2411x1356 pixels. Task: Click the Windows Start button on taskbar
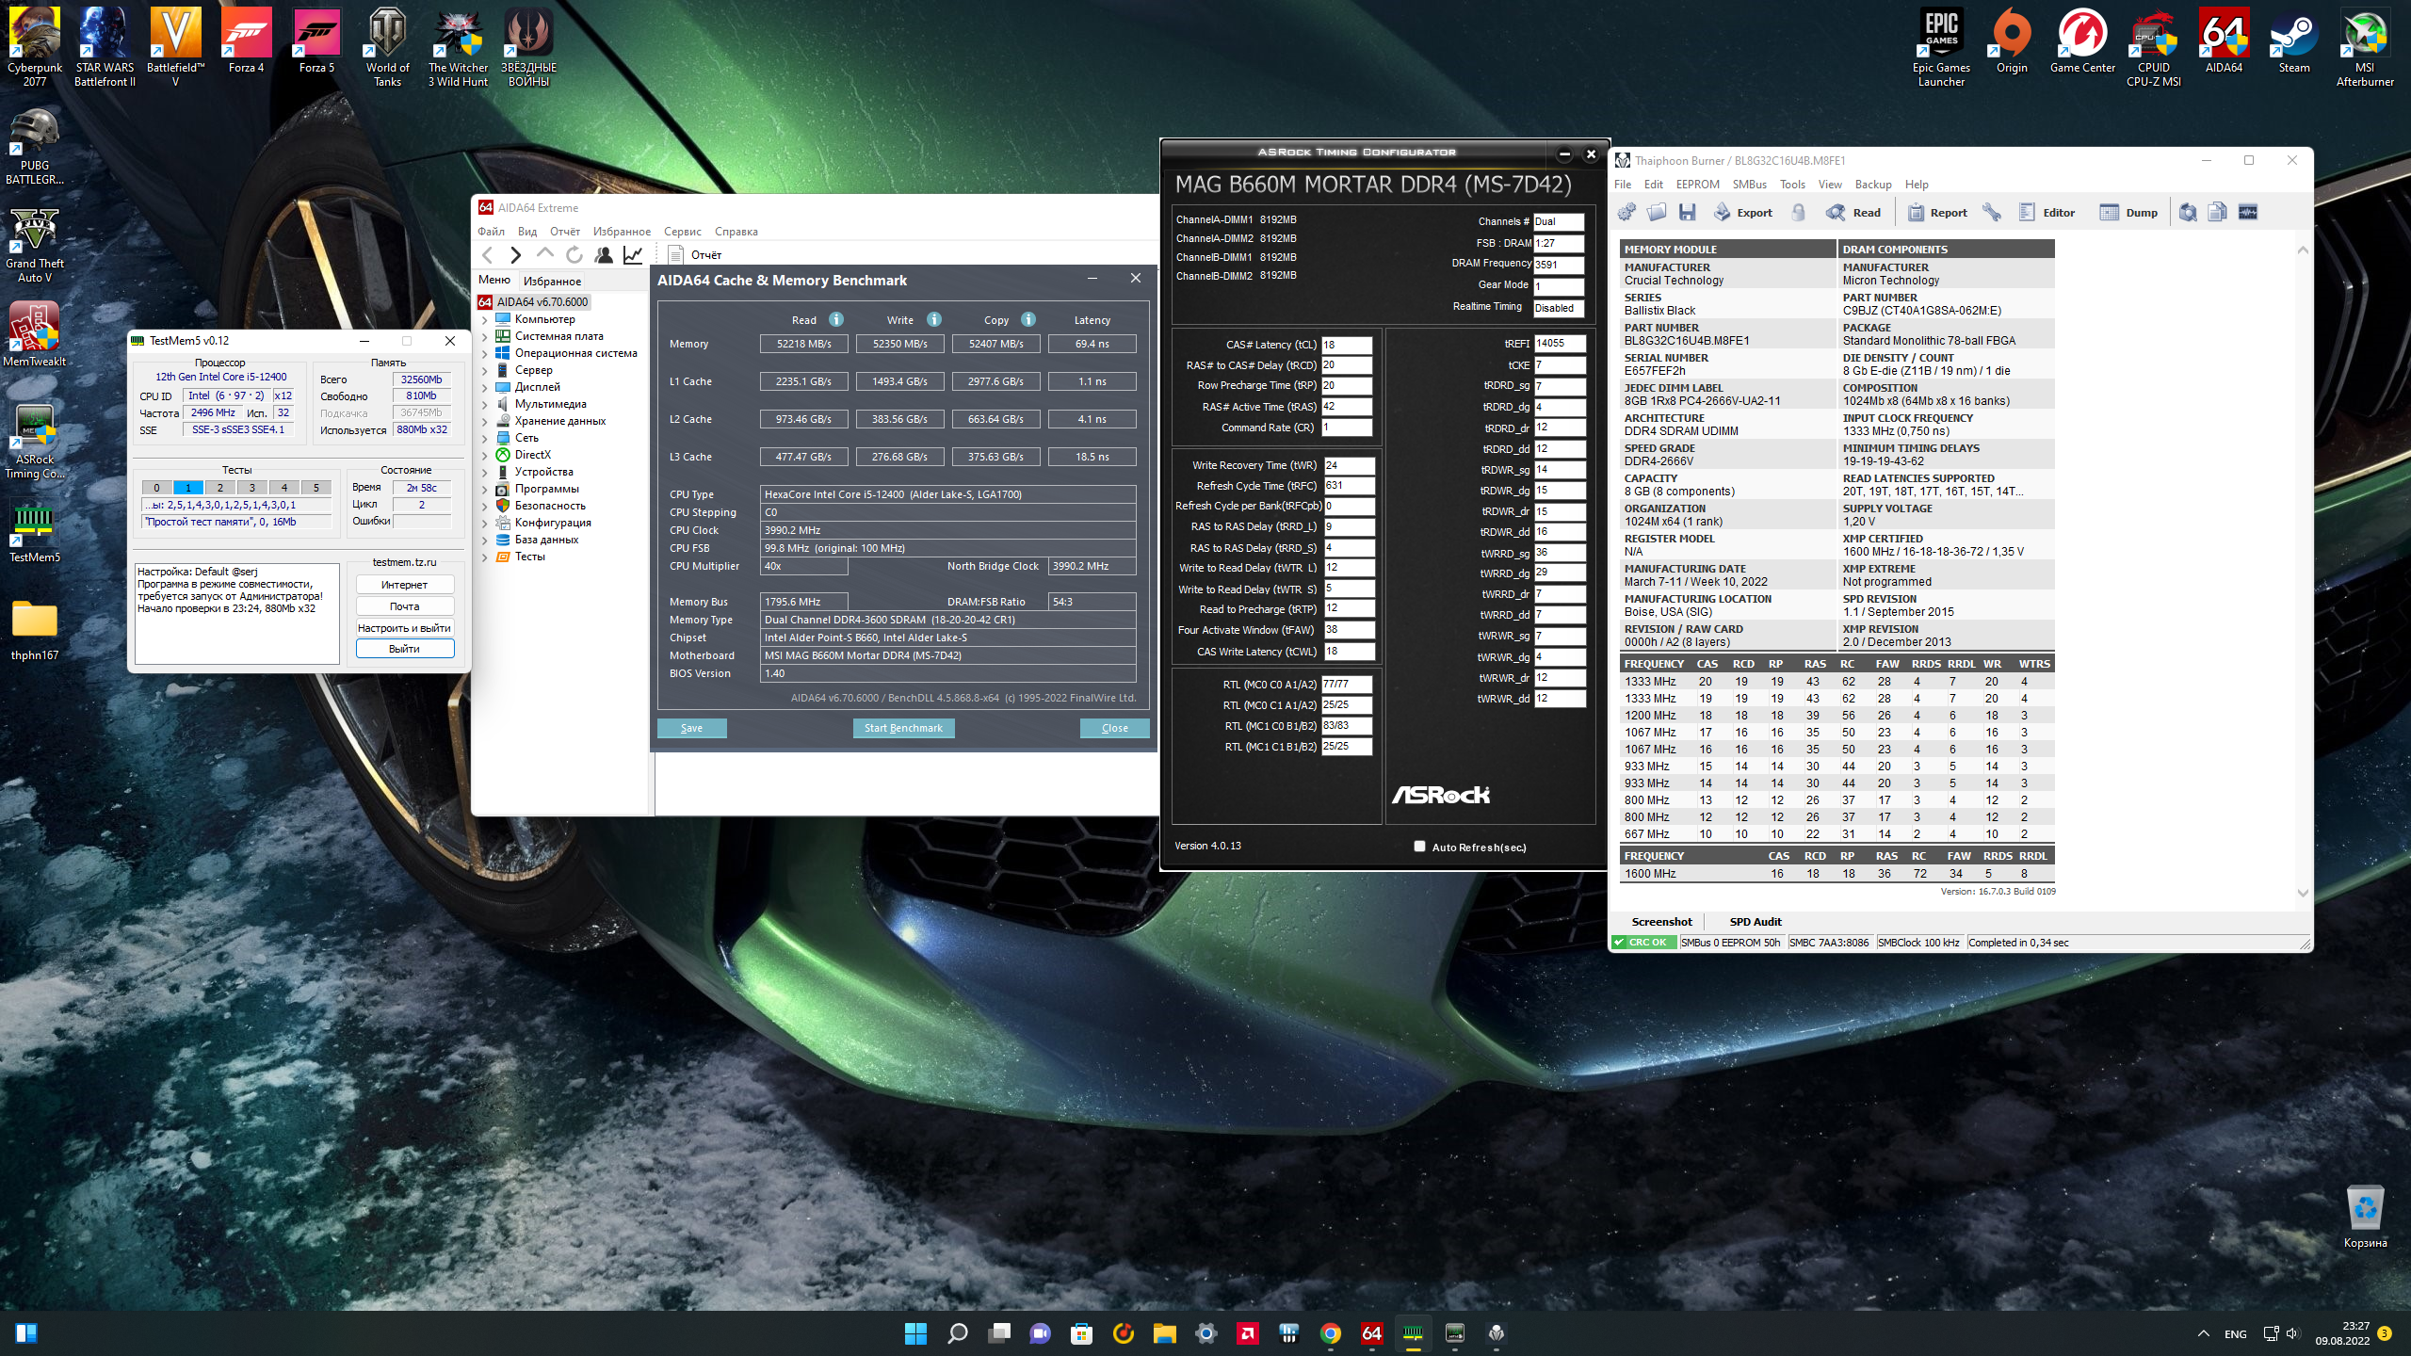pyautogui.click(x=915, y=1333)
